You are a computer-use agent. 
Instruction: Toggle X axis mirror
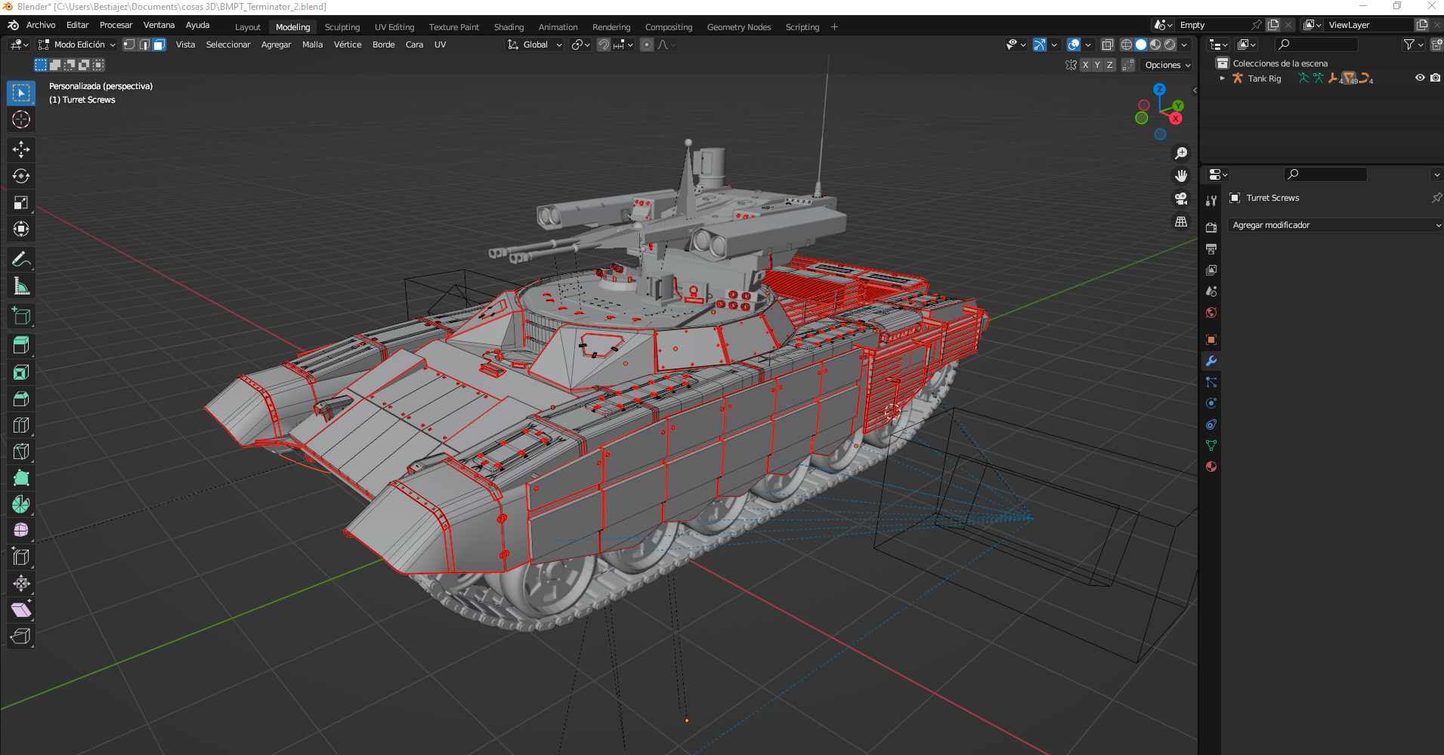tap(1085, 65)
